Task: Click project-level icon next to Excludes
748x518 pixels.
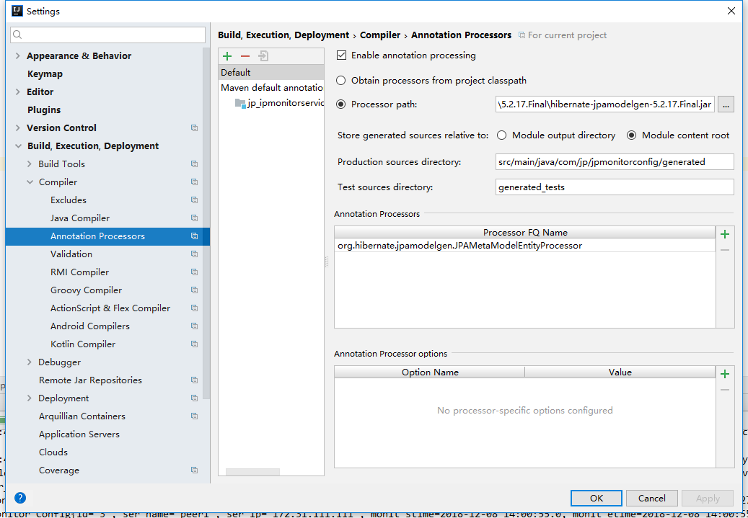Action: (194, 200)
